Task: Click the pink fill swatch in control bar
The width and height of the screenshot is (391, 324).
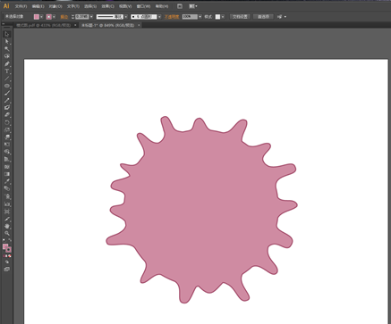Action: (x=37, y=17)
